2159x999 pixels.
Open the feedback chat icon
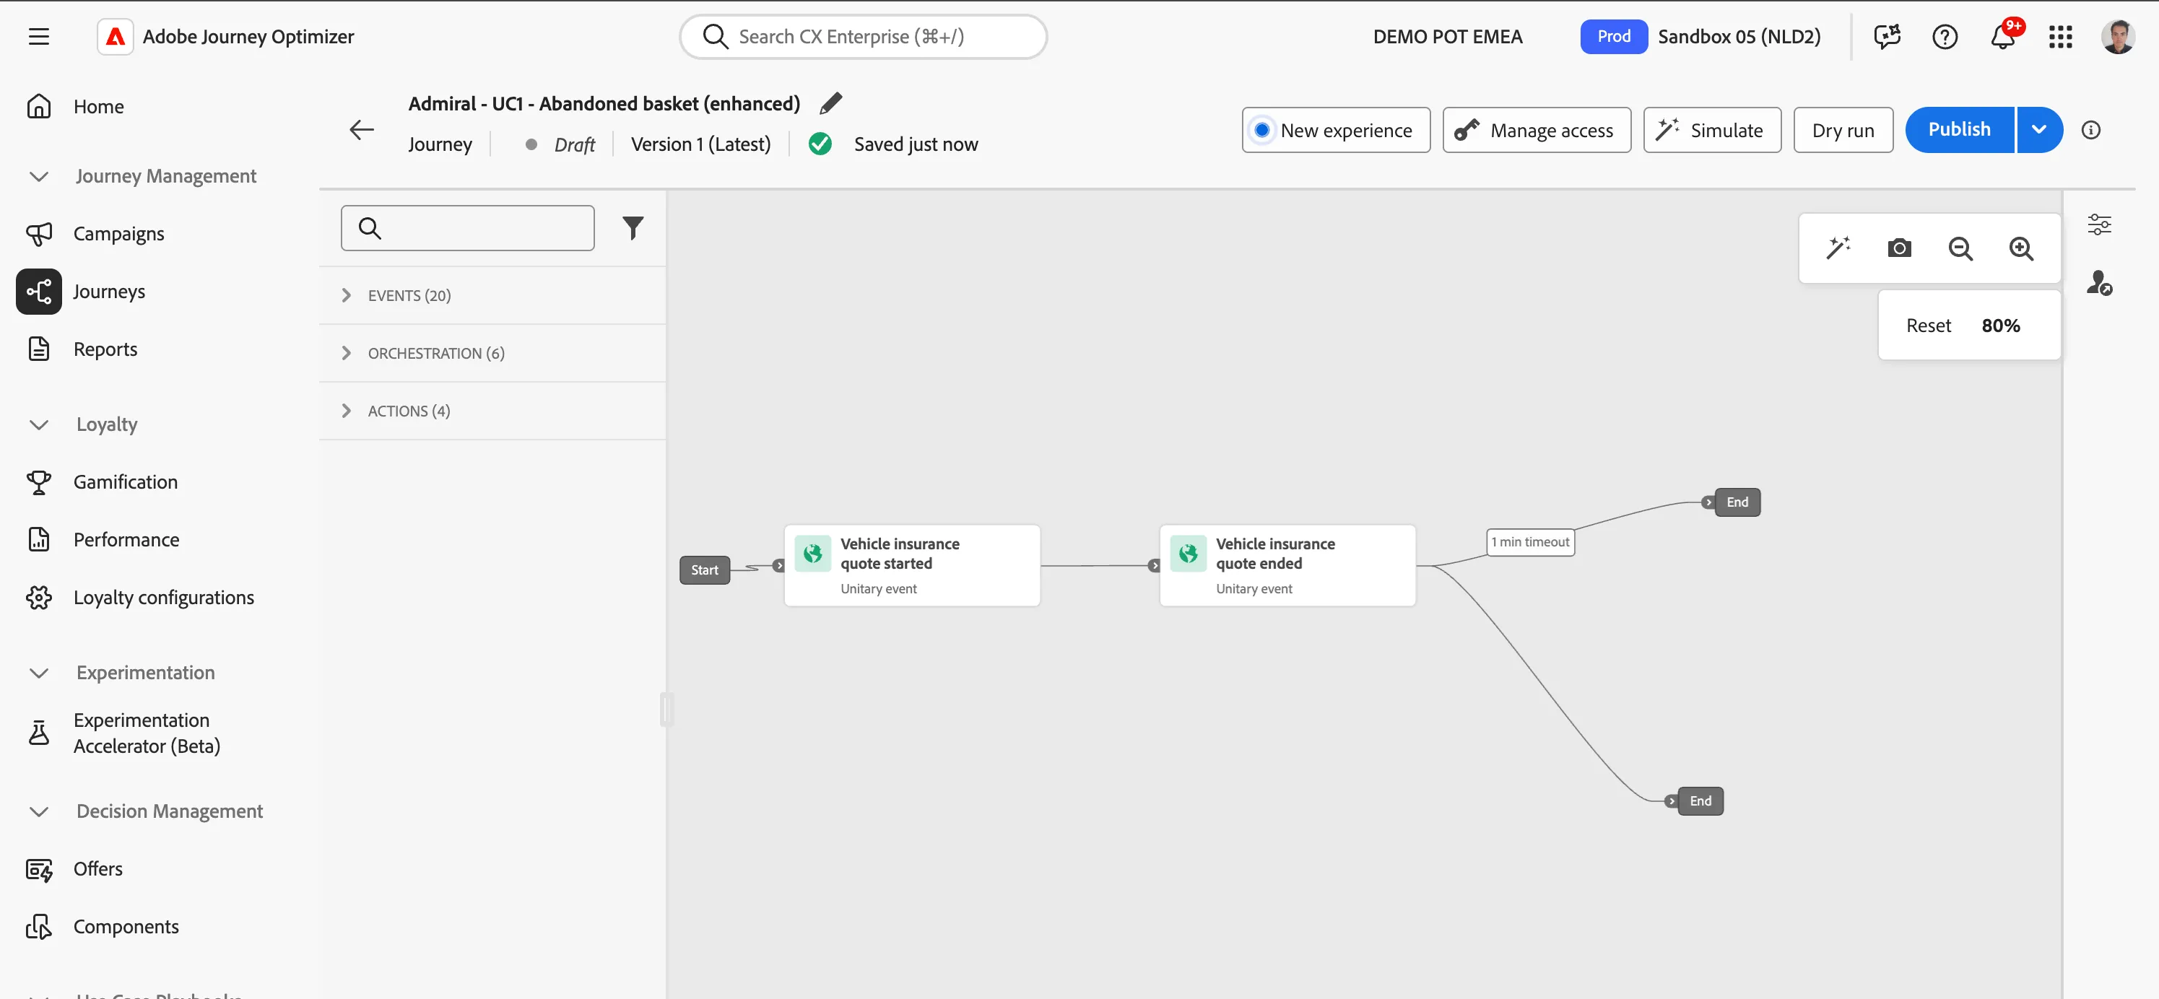(x=1887, y=36)
